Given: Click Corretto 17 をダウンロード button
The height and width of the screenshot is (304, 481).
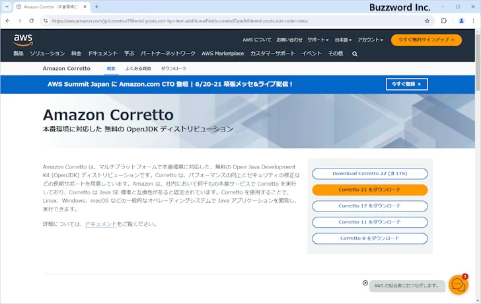Looking at the screenshot, I should click(x=369, y=206).
